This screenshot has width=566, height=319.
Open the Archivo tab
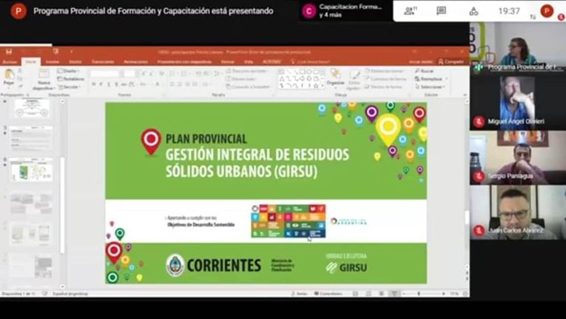[10, 61]
